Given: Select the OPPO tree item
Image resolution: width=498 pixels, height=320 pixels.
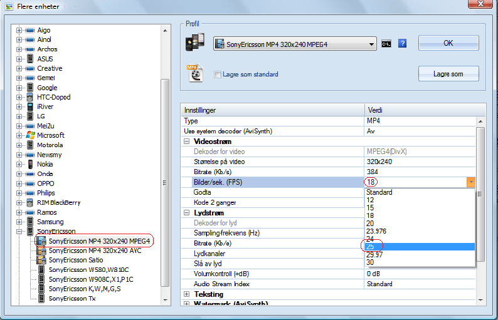Looking at the screenshot, I should [x=46, y=183].
